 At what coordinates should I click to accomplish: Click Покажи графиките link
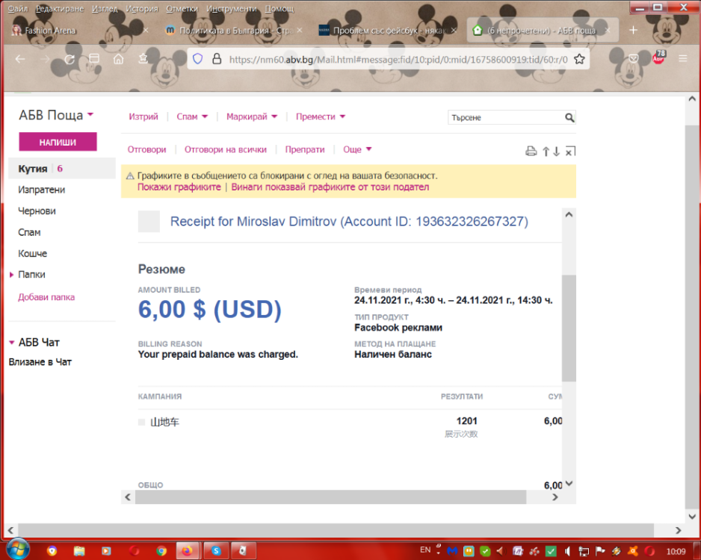[179, 187]
